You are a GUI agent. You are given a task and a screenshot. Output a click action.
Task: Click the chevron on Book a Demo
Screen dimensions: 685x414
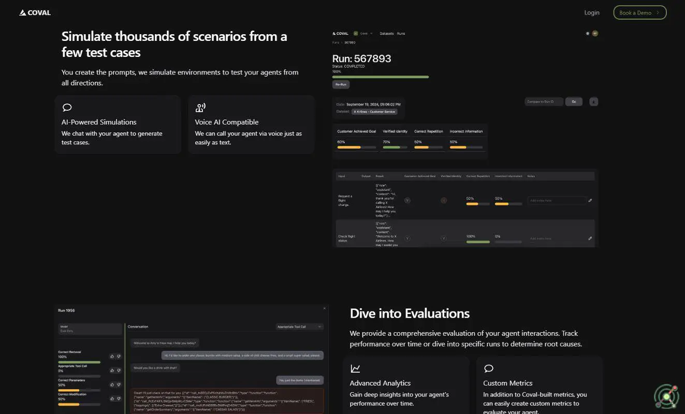(658, 12)
